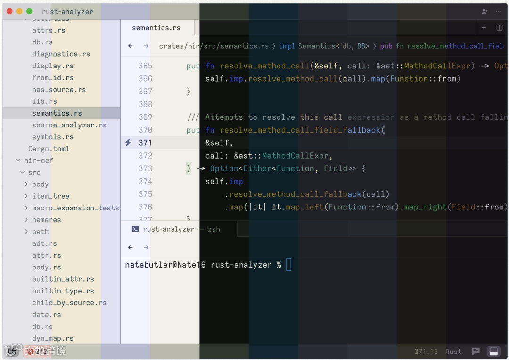Go forward with the editor's right arrow
Screen dimensions: 509x360
[x=146, y=46]
